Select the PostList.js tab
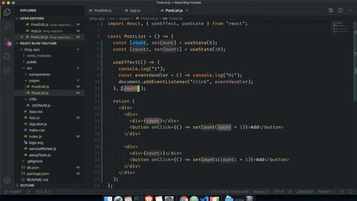 [x=174, y=11]
